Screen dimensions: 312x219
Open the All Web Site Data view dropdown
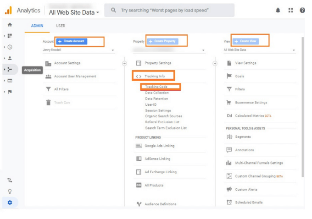(x=259, y=50)
